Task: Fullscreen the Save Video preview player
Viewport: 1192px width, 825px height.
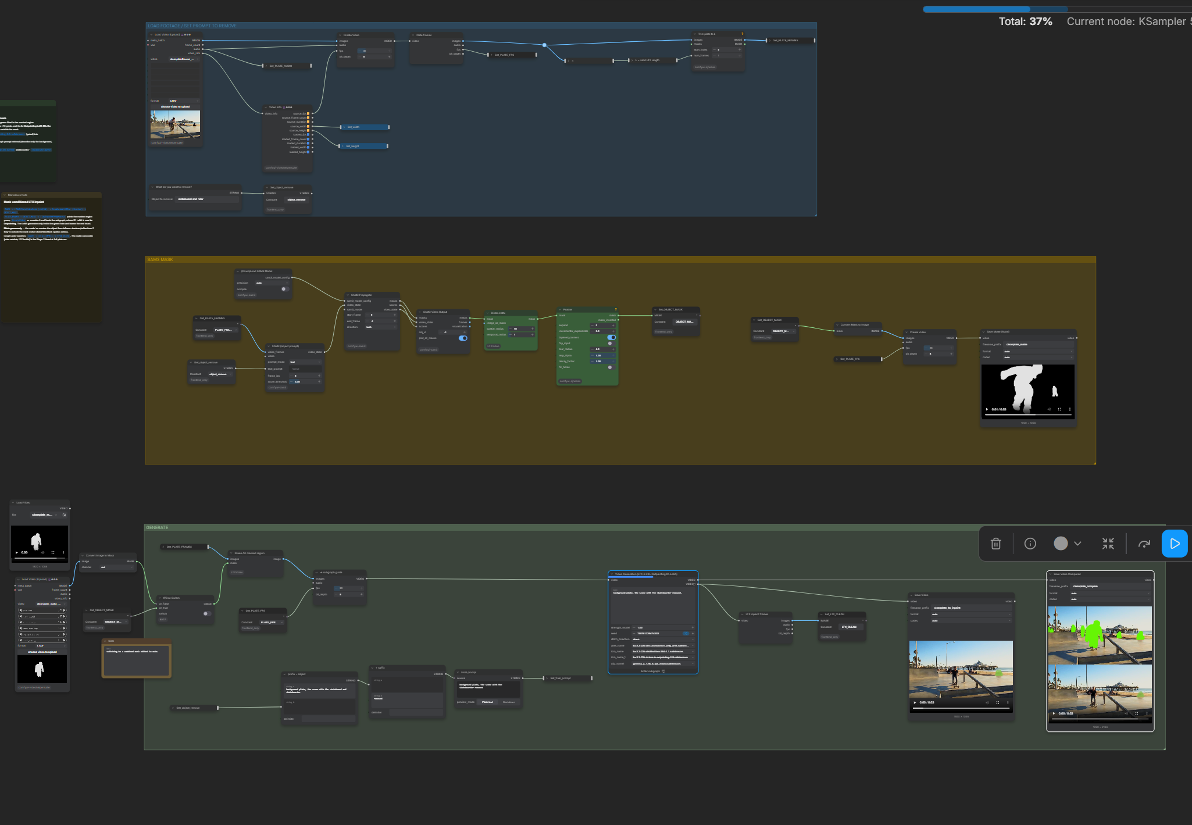Action: pyautogui.click(x=997, y=702)
